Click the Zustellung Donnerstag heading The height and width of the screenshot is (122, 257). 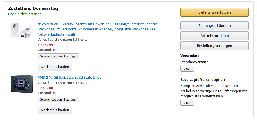pyautogui.click(x=33, y=8)
